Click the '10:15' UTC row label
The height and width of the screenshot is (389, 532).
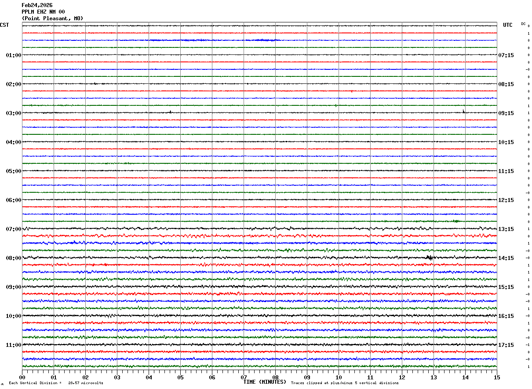click(x=506, y=142)
